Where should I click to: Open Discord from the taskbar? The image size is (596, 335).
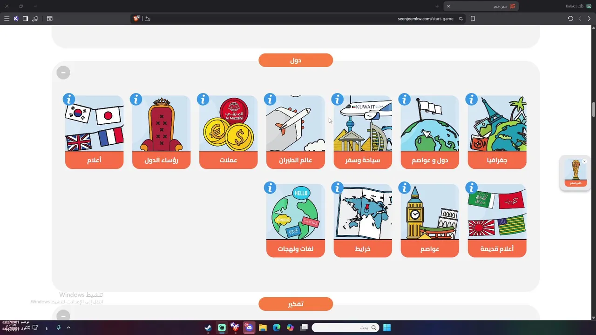(x=249, y=328)
